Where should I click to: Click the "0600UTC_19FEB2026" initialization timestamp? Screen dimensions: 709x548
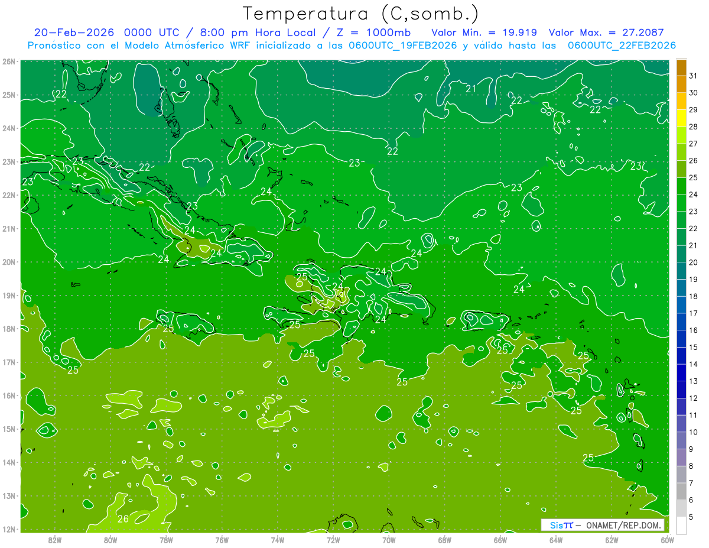click(402, 46)
